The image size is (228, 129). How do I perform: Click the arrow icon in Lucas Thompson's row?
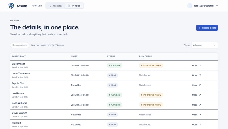[200, 75]
